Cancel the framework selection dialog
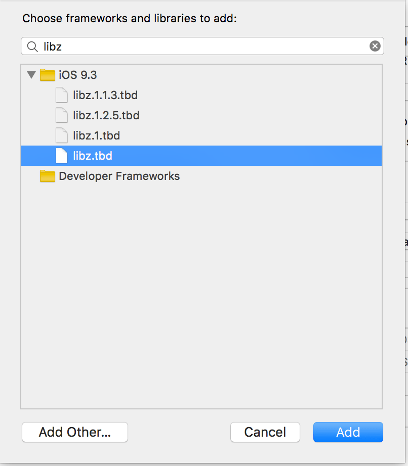 tap(265, 432)
